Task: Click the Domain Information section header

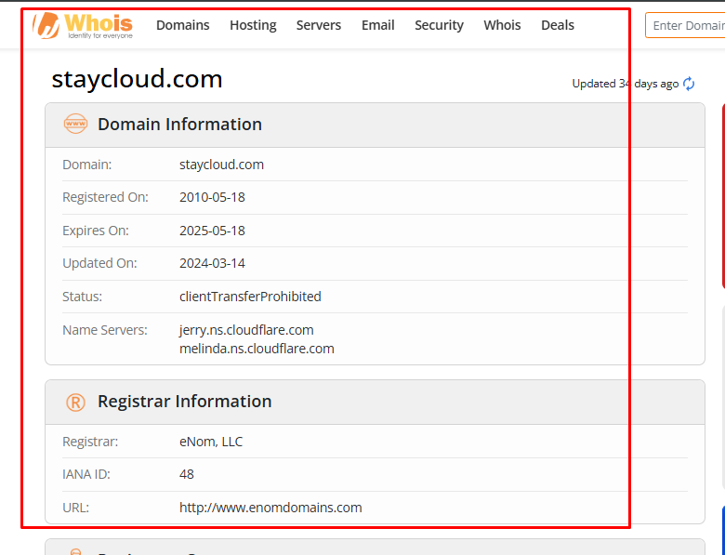Action: (x=375, y=125)
